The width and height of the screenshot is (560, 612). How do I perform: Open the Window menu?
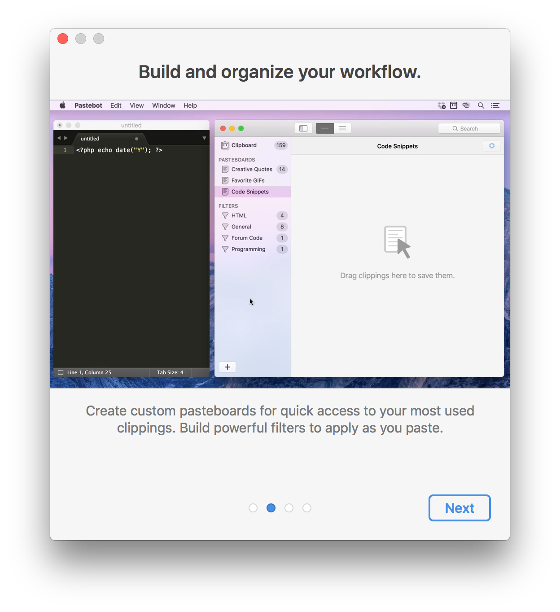click(164, 105)
